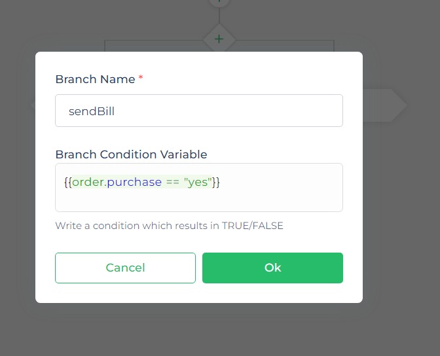The height and width of the screenshot is (356, 440).
Task: Click the closing }} braces of the expression
Action: tap(216, 183)
